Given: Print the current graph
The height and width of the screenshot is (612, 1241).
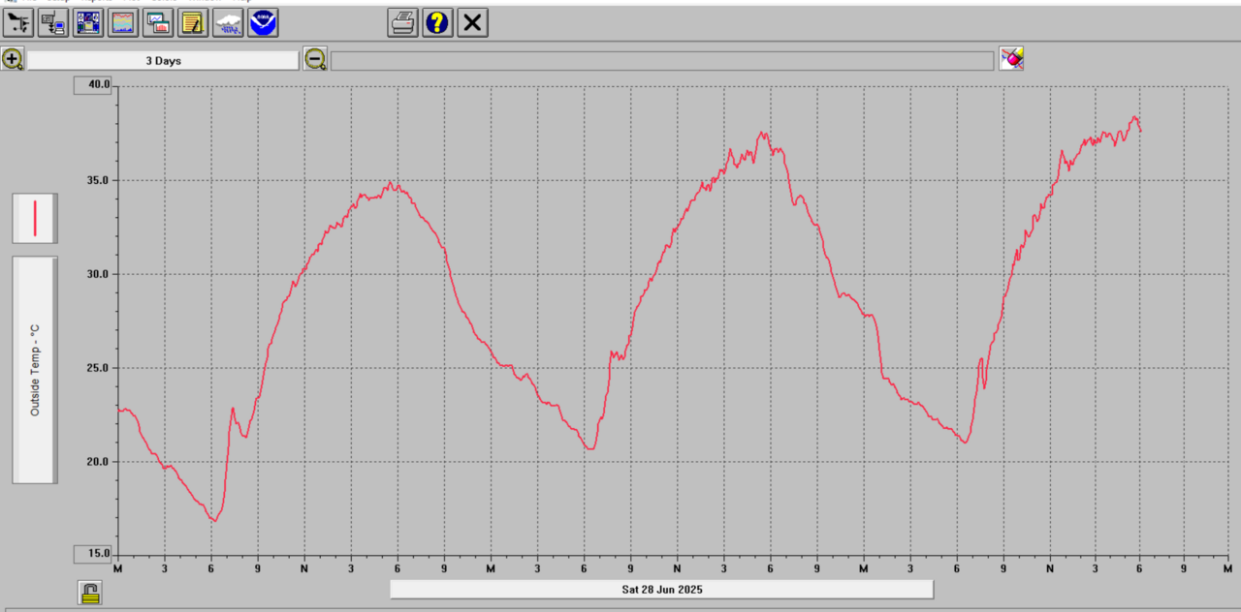Looking at the screenshot, I should point(403,22).
